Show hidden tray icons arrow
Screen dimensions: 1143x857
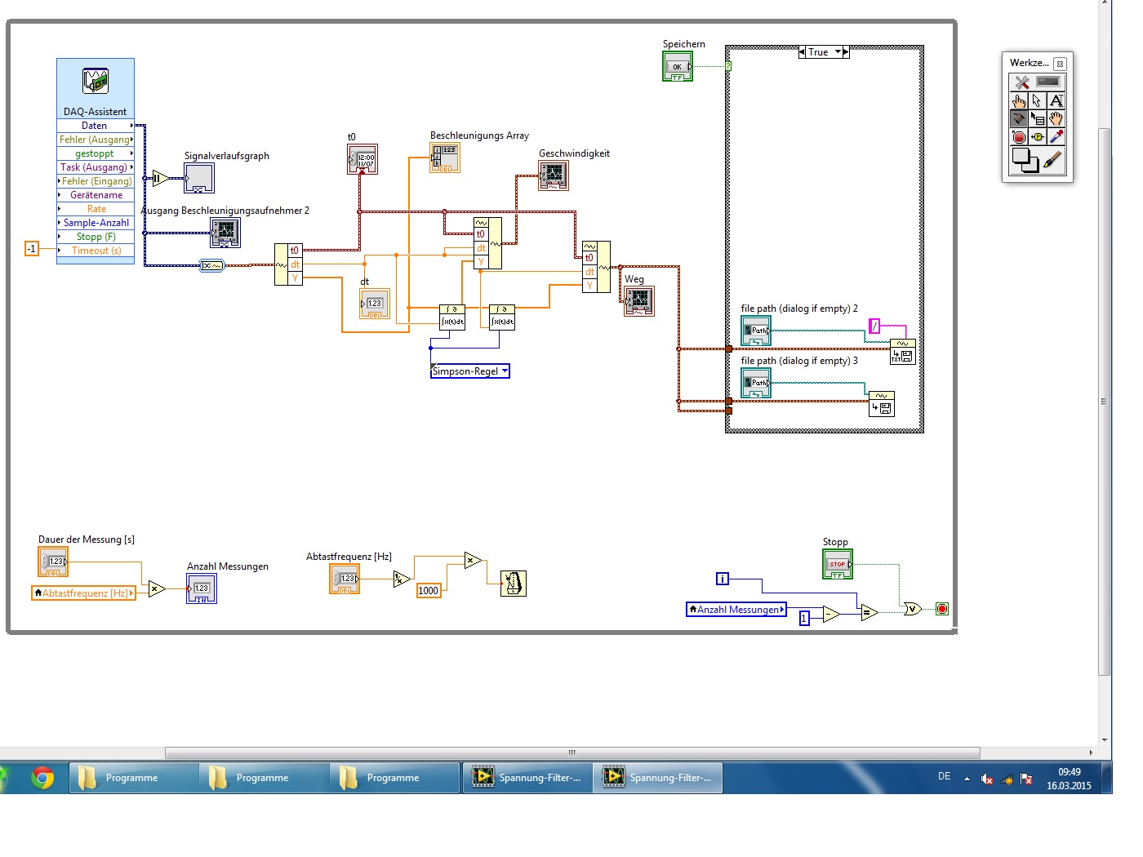[967, 779]
